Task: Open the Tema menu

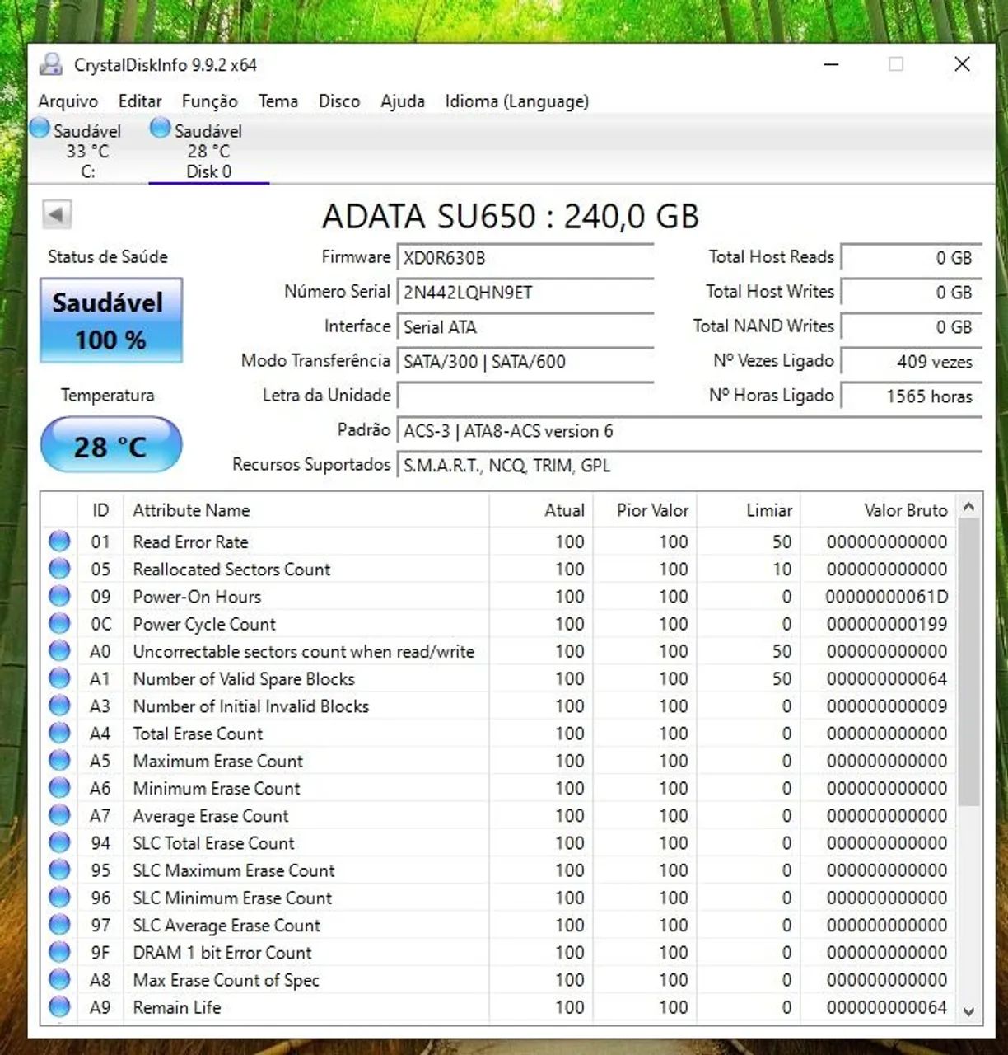Action: coord(278,101)
